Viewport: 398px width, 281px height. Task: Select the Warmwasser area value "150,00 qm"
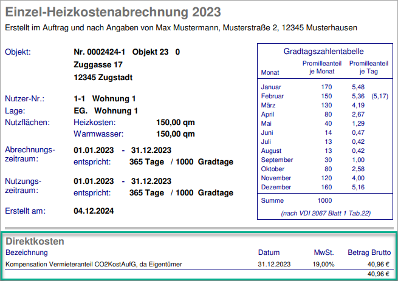click(176, 134)
